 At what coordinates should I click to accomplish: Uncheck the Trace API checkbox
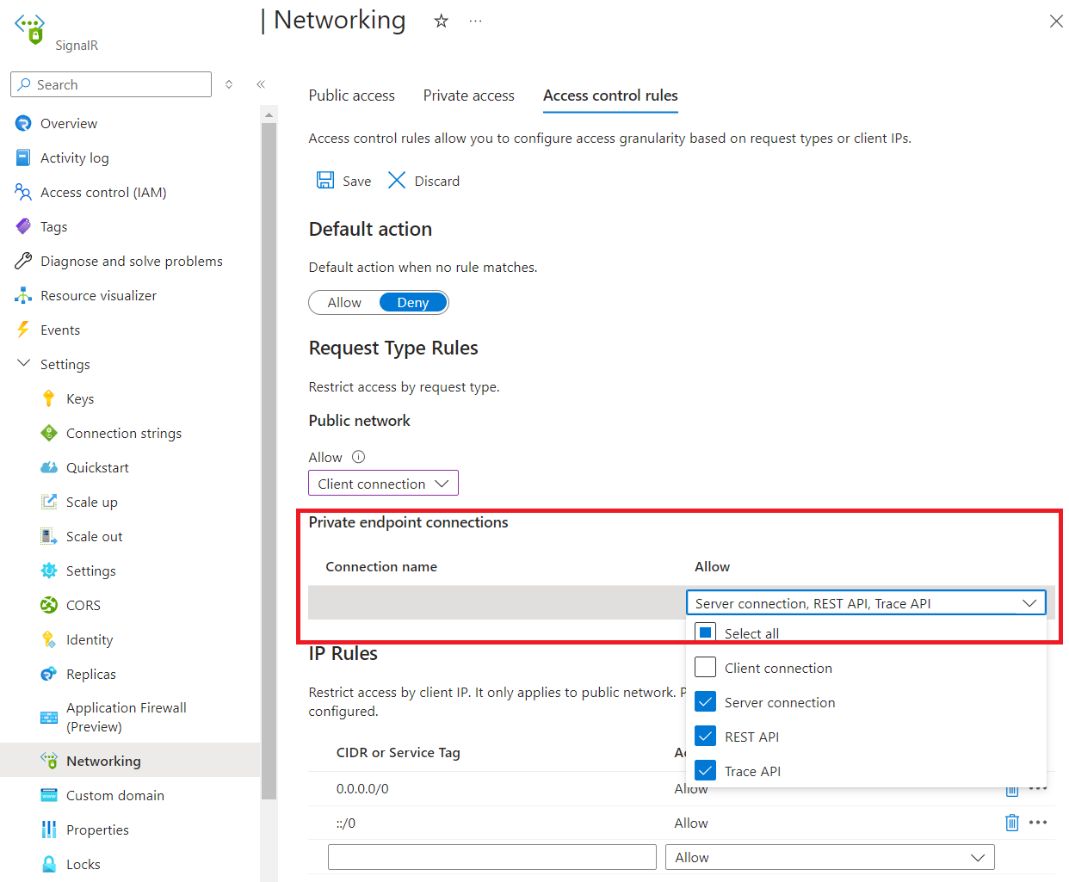[x=705, y=770]
